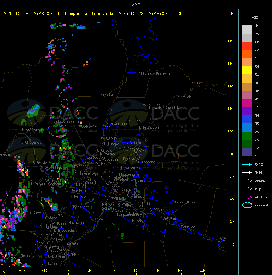This screenshot has width=272, height=275.
Task: Click the '120' tick on the bottom axis
Action: [203, 271]
